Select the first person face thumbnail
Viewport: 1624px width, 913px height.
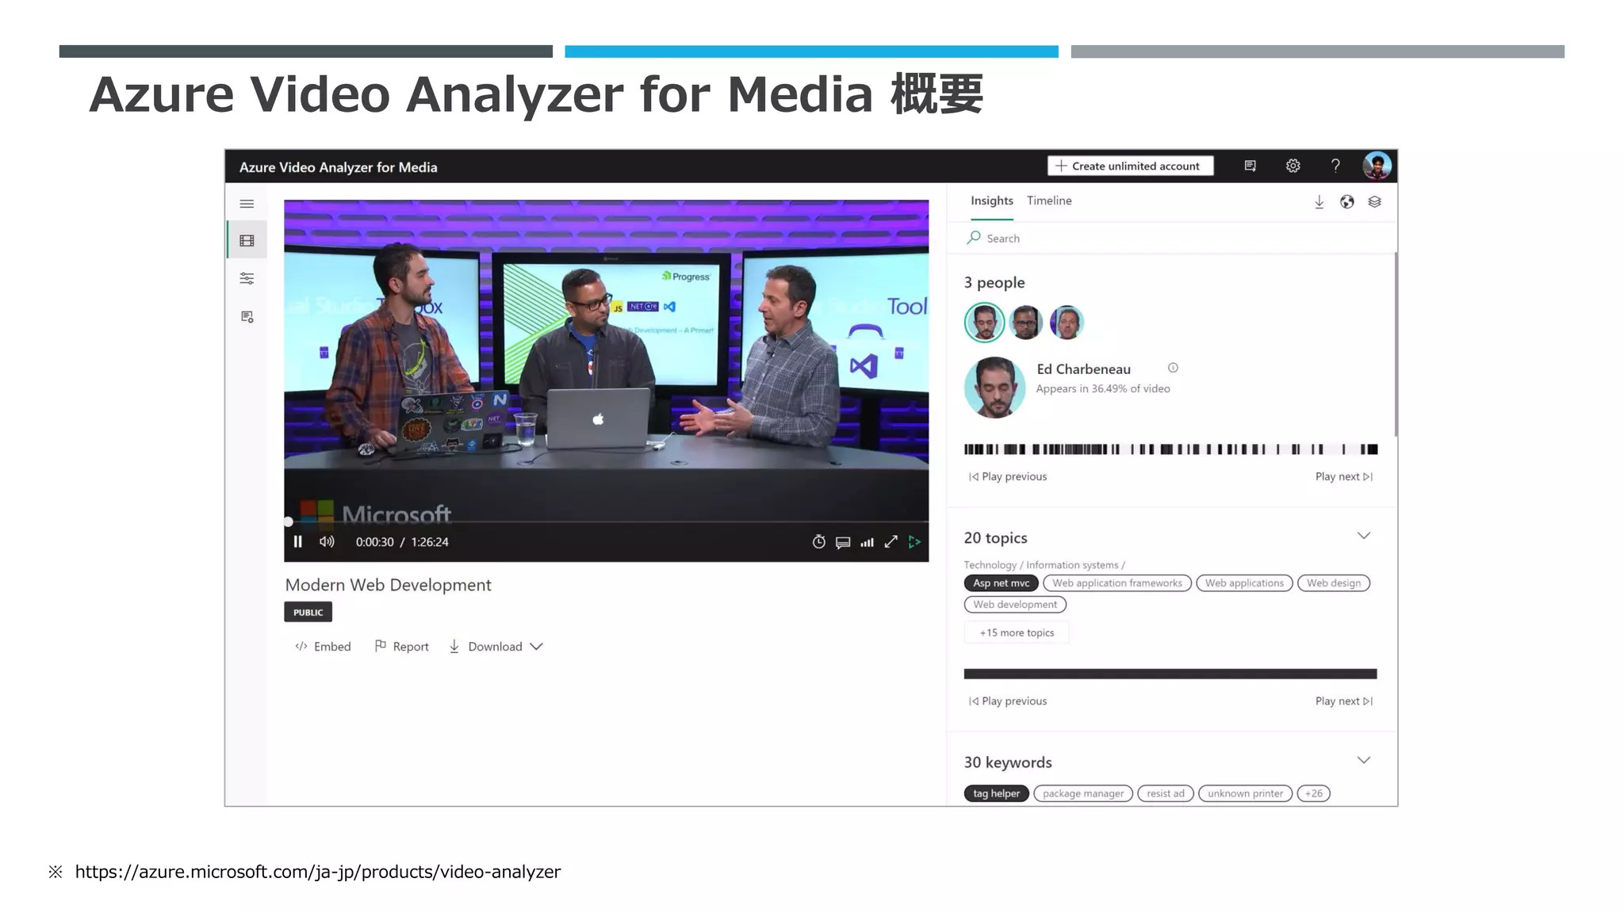(x=984, y=323)
